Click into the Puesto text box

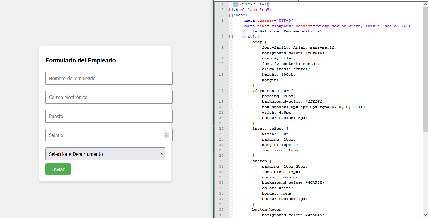coord(109,116)
